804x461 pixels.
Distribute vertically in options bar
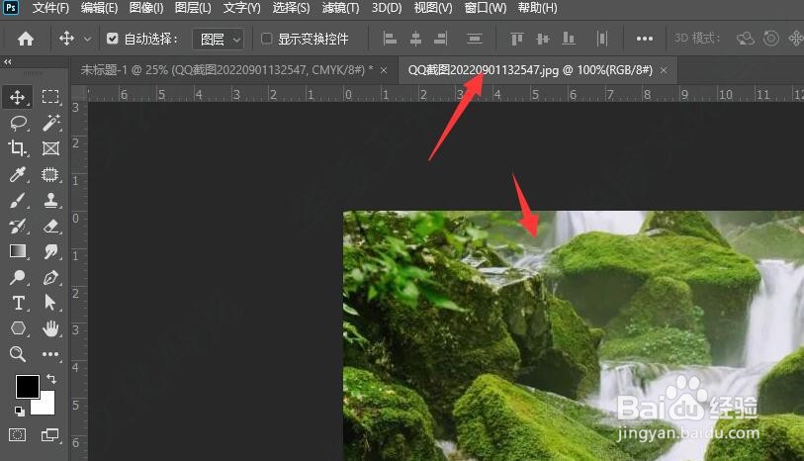(x=475, y=39)
